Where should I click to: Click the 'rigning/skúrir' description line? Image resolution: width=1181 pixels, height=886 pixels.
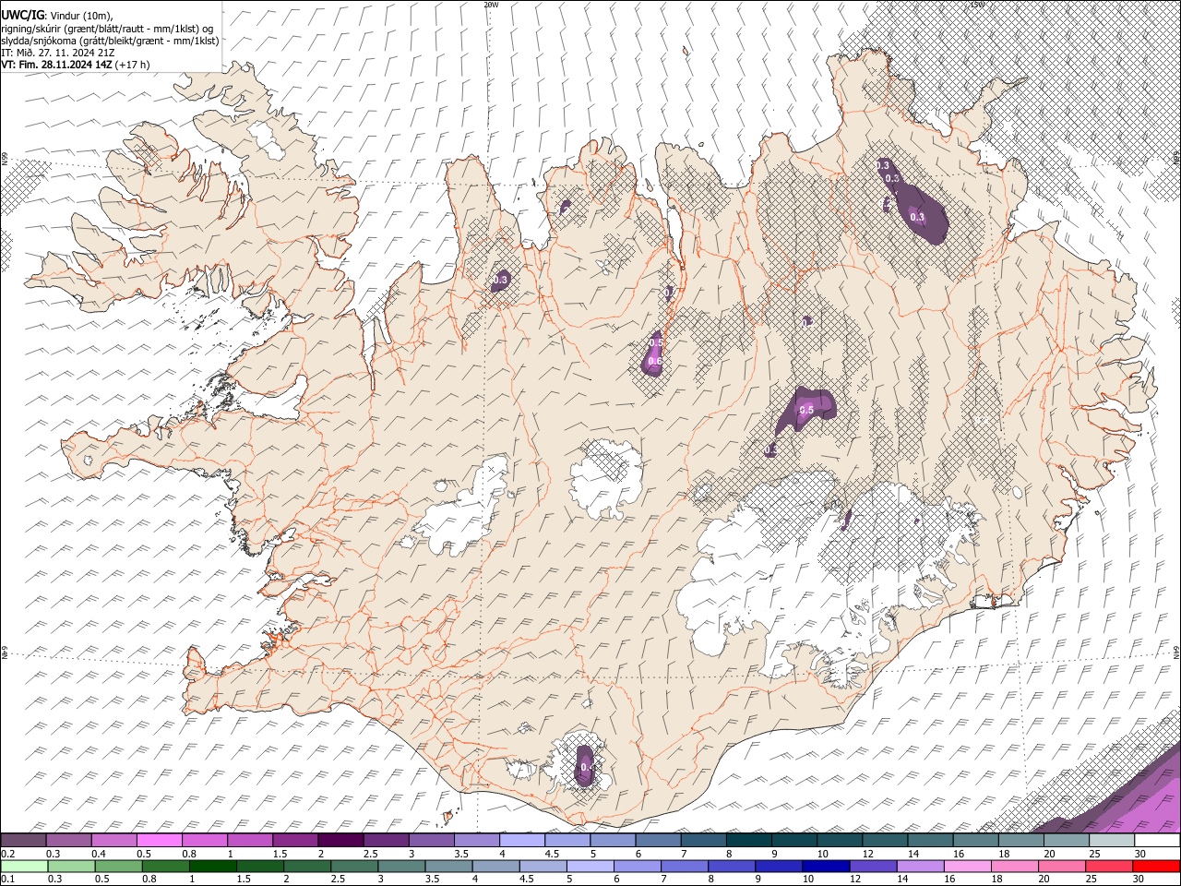108,28
